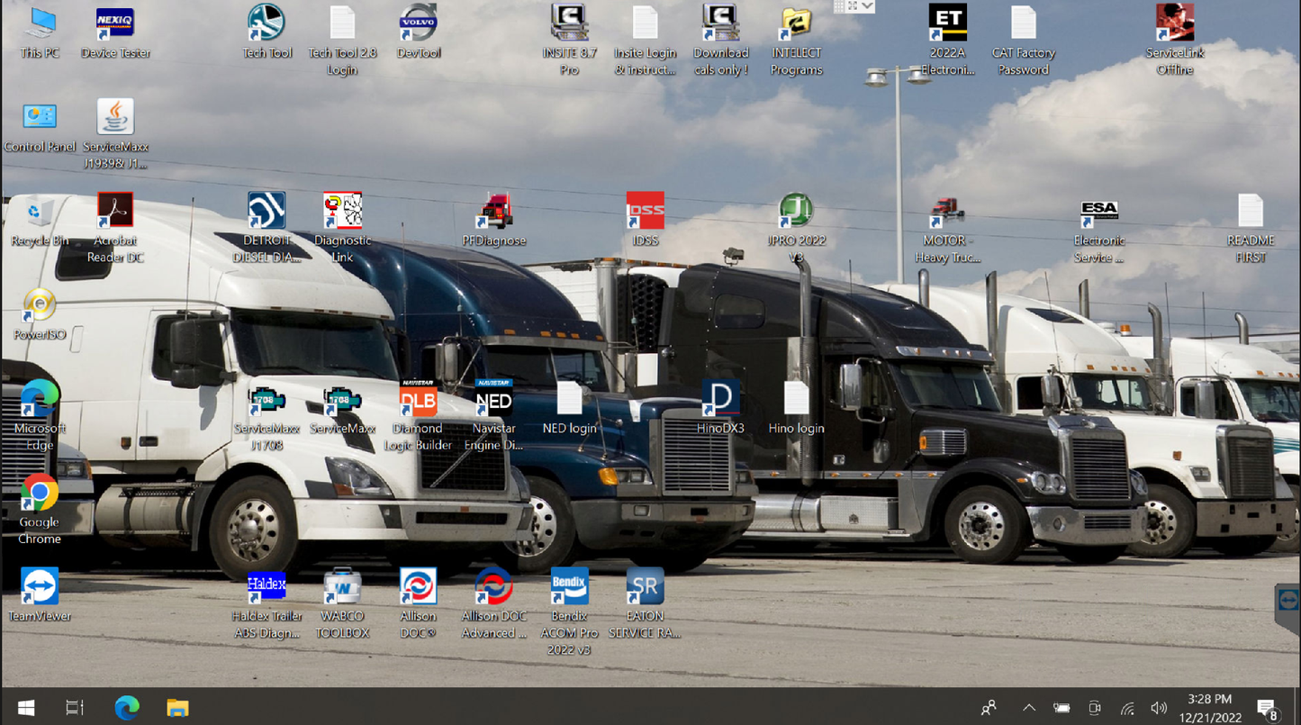Check the battery status tray icon

pyautogui.click(x=1062, y=708)
